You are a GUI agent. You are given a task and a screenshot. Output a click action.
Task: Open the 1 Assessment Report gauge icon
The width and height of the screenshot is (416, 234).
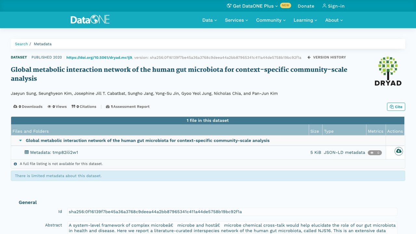point(108,107)
